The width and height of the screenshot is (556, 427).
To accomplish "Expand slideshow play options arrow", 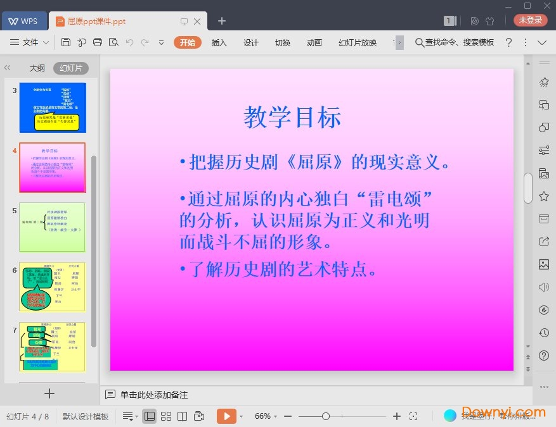I will click(x=242, y=416).
